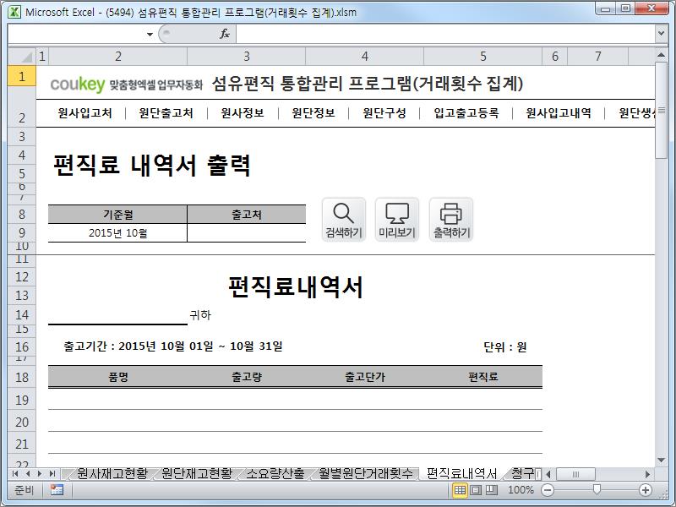Open the 원단정보 menu link
The image size is (676, 507).
point(313,113)
